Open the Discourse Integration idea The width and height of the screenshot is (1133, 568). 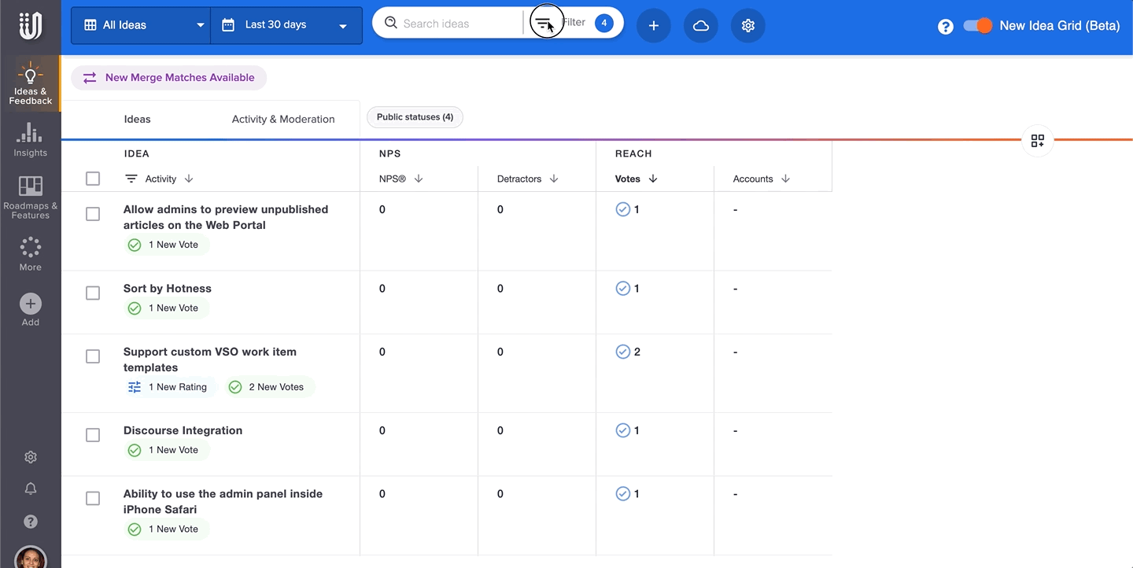(x=183, y=430)
